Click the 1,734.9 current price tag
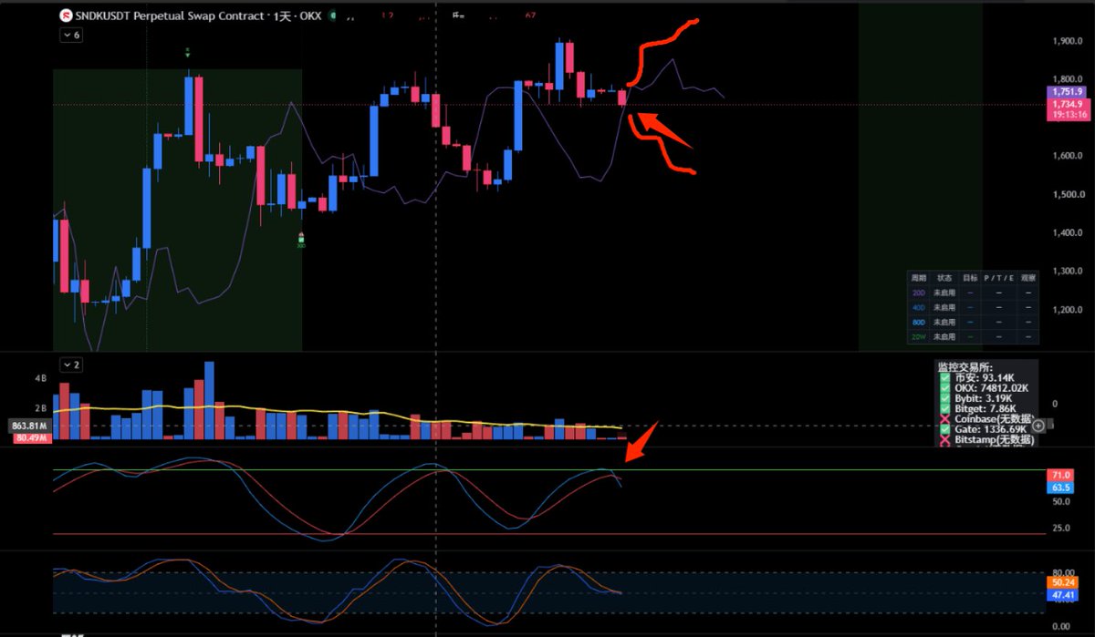1095x637 pixels. [1067, 105]
